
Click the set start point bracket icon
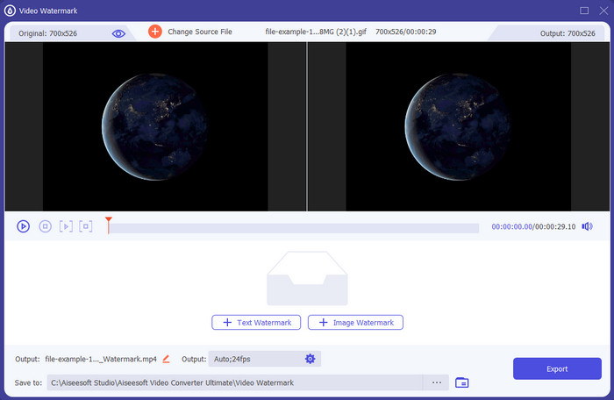click(66, 226)
